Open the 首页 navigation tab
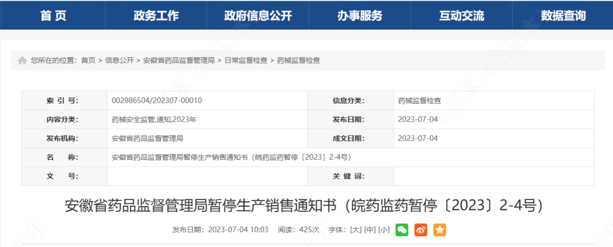The height and width of the screenshot is (247, 613). click(53, 15)
